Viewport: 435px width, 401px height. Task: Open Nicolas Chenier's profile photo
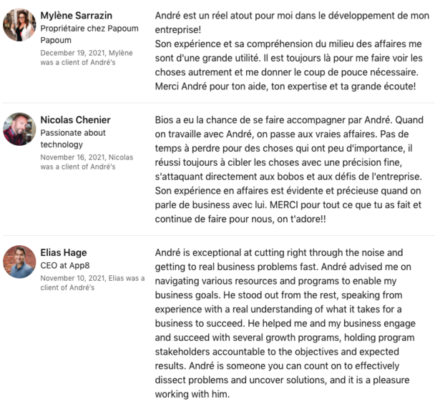19,129
